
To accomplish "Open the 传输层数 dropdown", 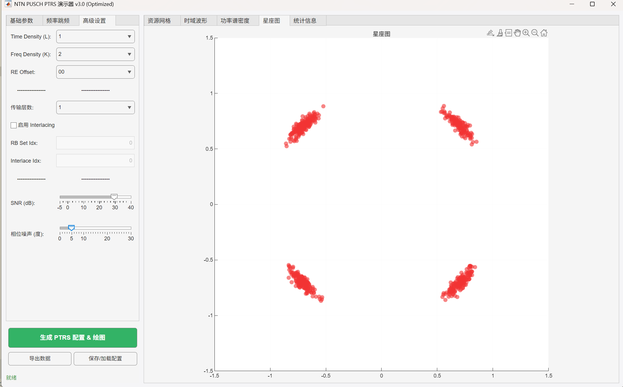I will click(95, 107).
